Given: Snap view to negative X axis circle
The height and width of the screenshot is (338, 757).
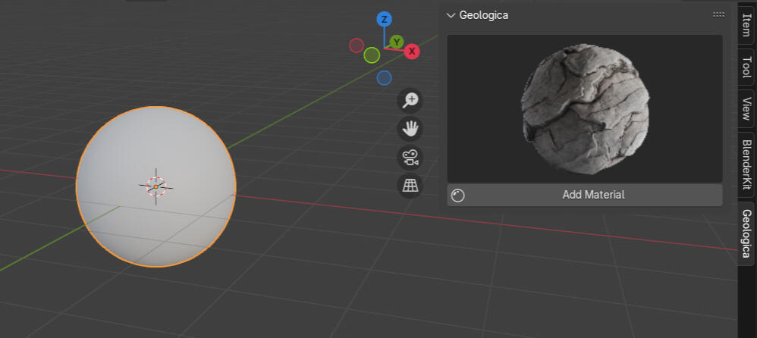Looking at the screenshot, I should [357, 45].
